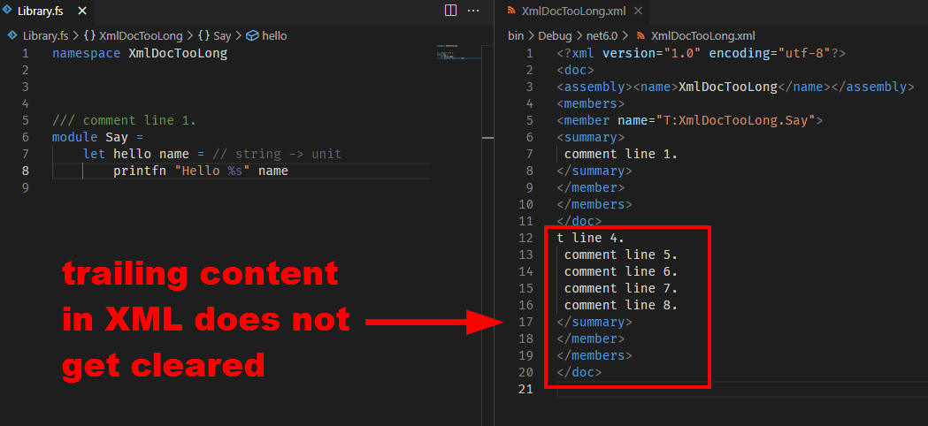Click the printfn "Hello %s" name line
The height and width of the screenshot is (426, 928).
[201, 171]
